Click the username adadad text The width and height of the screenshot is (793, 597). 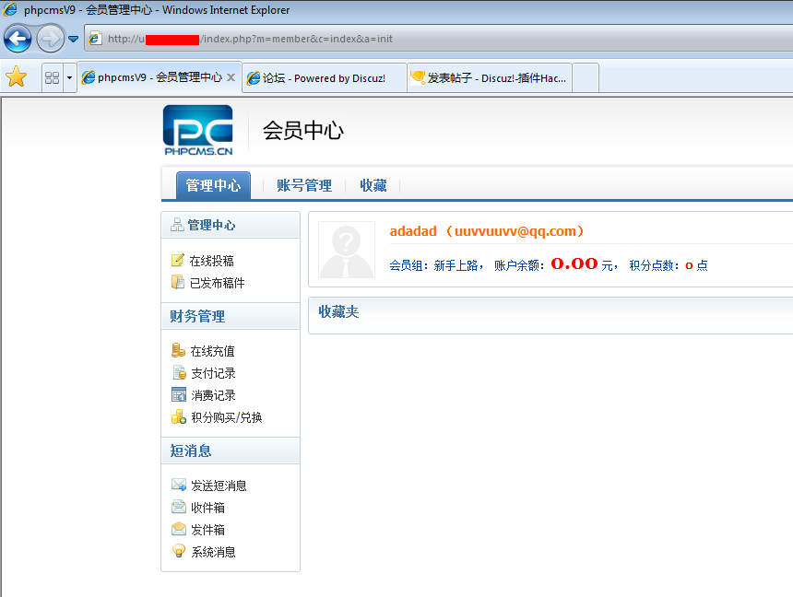pos(413,231)
